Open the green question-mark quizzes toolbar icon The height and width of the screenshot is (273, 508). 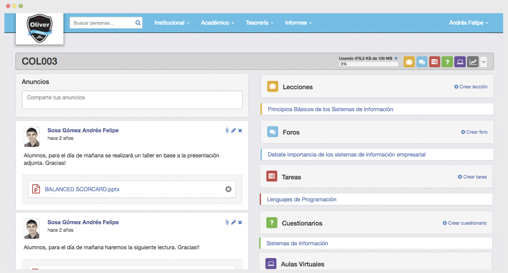point(447,62)
